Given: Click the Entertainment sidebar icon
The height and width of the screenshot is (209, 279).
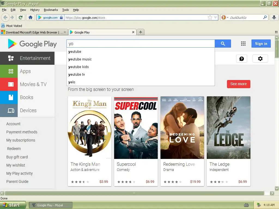Looking at the screenshot, I should (x=11, y=58).
